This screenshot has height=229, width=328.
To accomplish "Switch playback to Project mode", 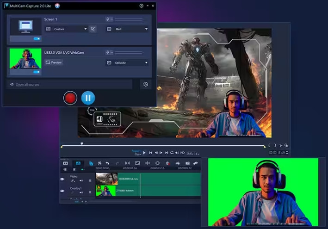I will click(x=136, y=151).
